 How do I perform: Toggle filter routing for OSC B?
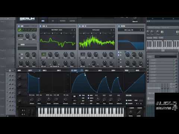point(119,55)
